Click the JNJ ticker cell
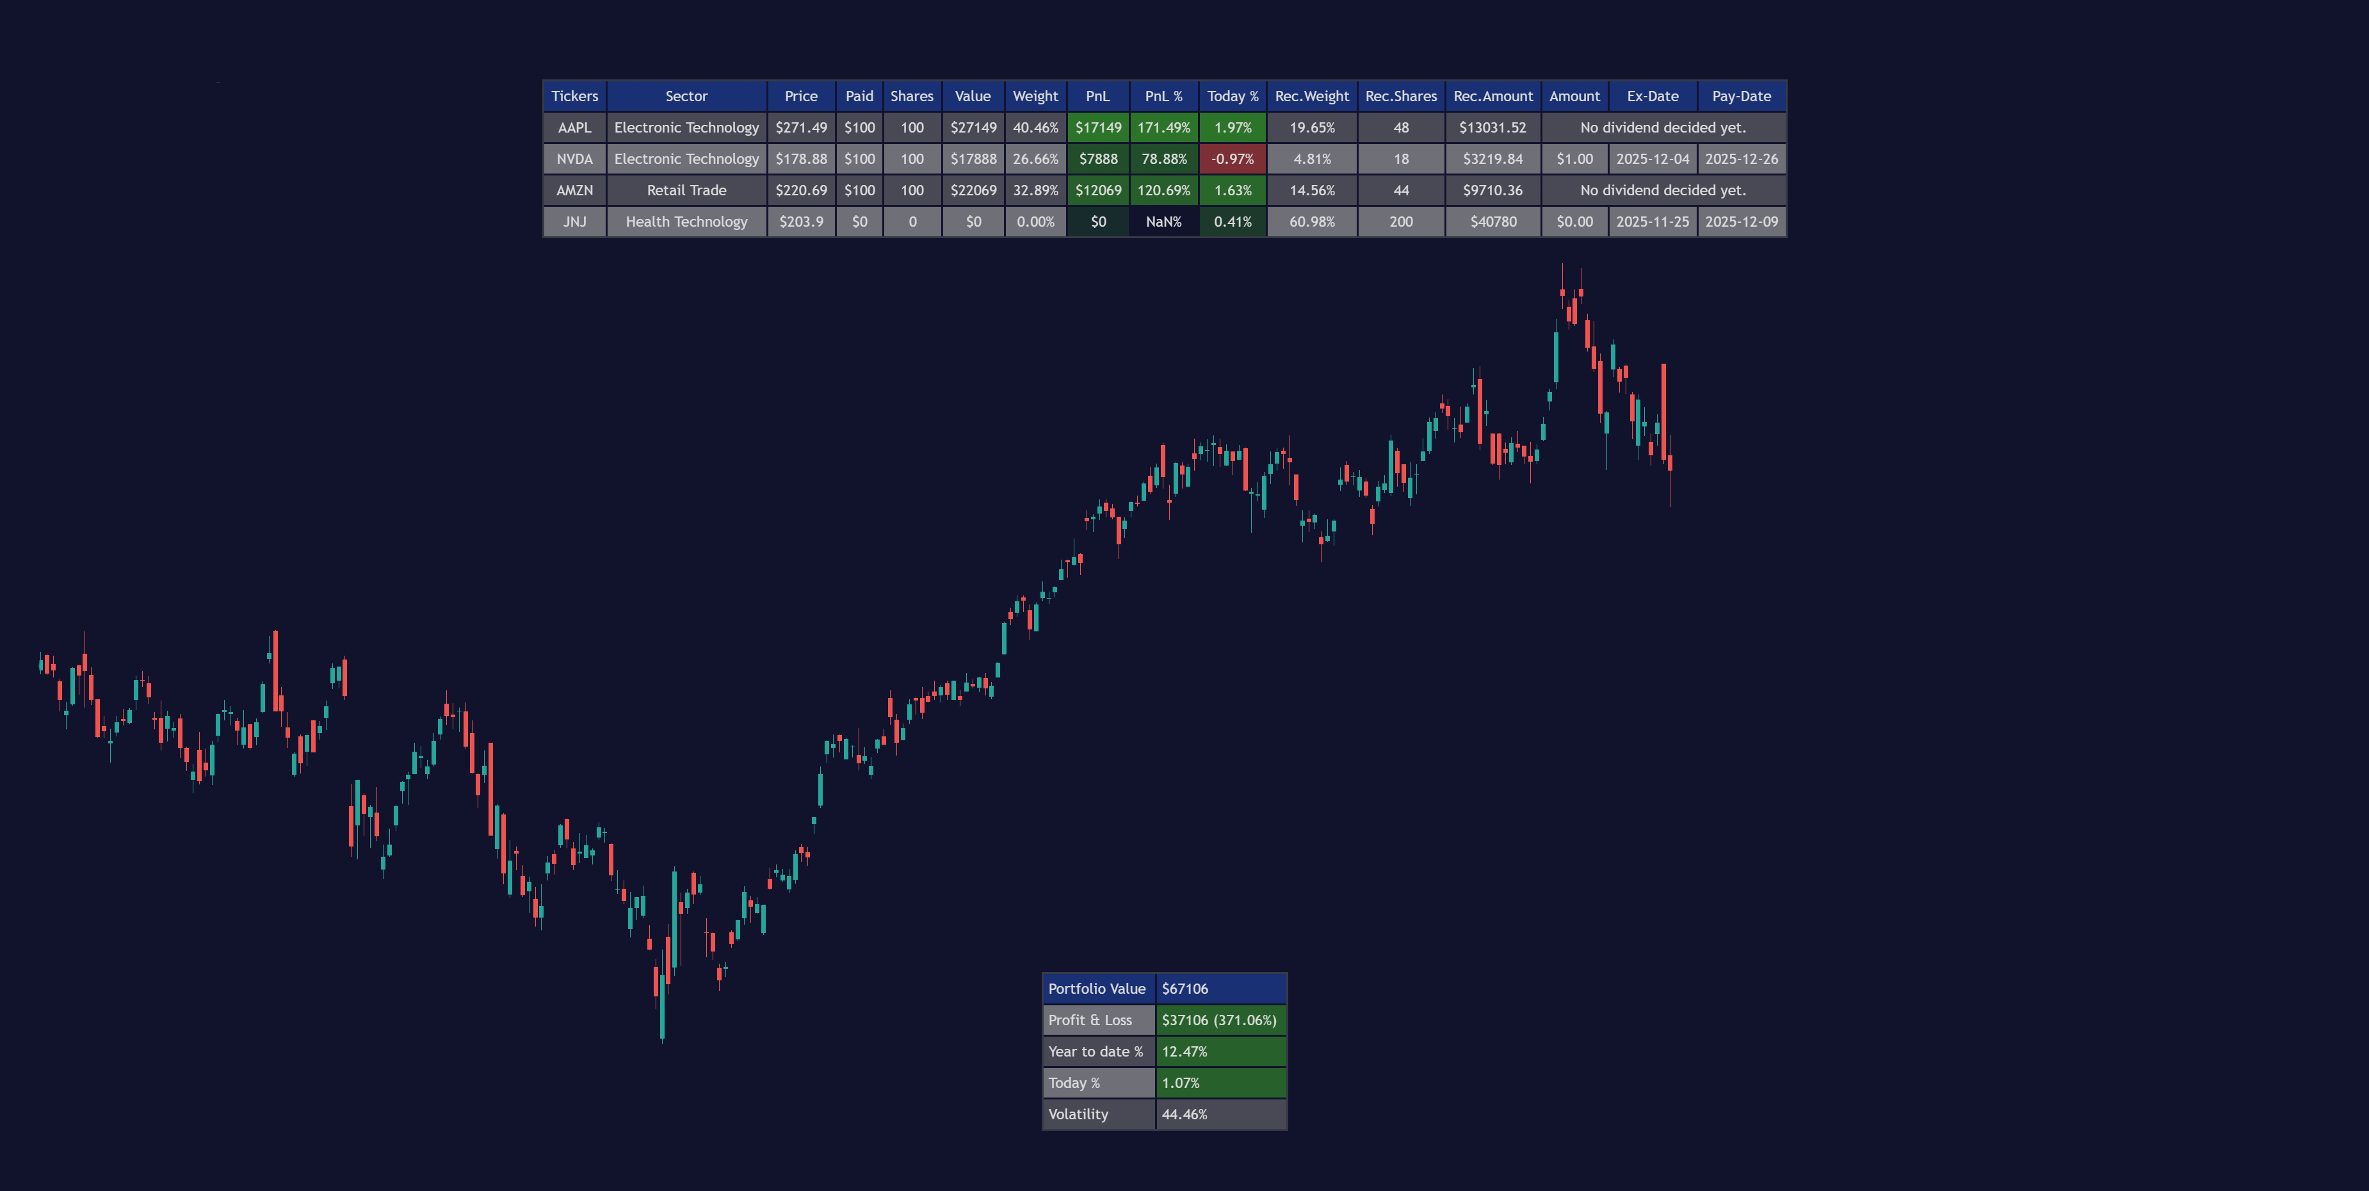2369x1191 pixels. [574, 222]
